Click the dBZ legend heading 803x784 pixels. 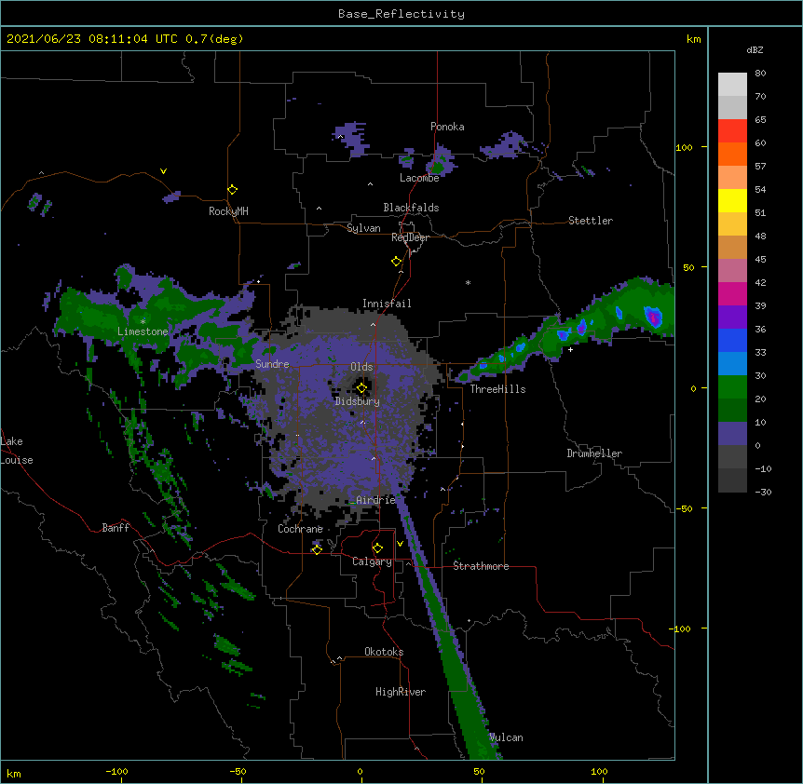(755, 49)
